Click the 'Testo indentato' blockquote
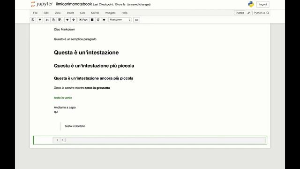Image resolution: width=300 pixels, height=169 pixels. coord(75,126)
